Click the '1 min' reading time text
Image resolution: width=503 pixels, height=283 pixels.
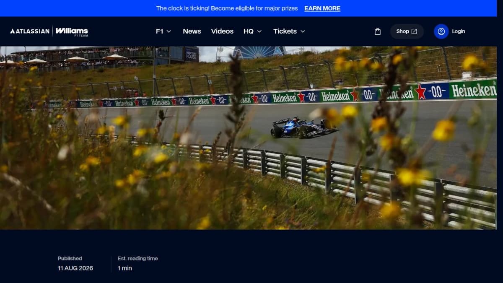[x=124, y=268]
